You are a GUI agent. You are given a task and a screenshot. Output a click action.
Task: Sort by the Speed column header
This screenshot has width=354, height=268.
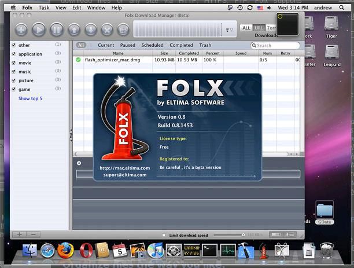coord(241,53)
